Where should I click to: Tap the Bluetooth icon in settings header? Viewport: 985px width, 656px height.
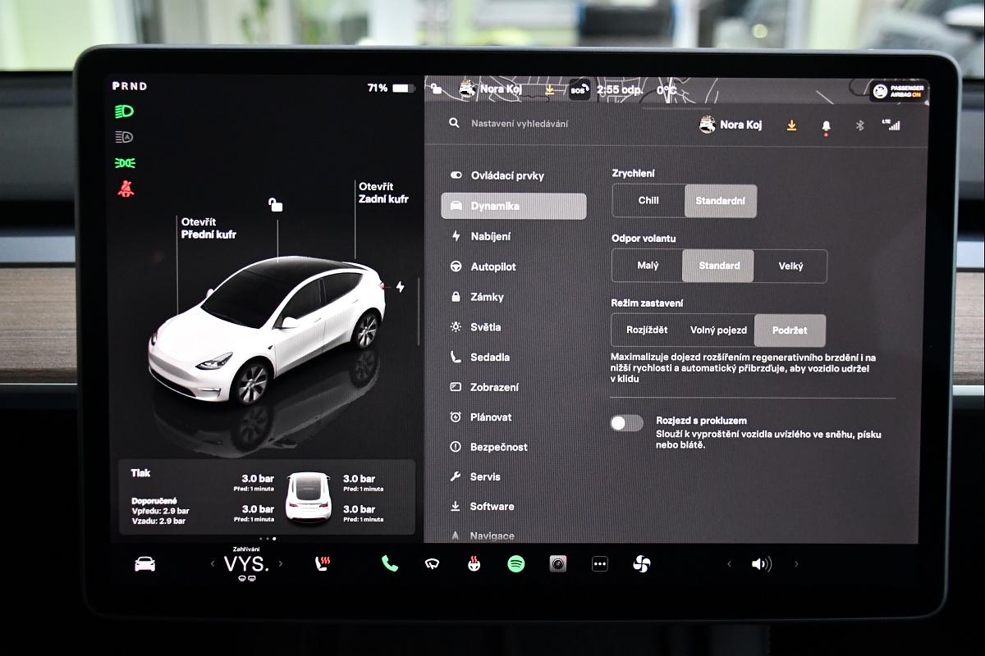[x=860, y=125]
